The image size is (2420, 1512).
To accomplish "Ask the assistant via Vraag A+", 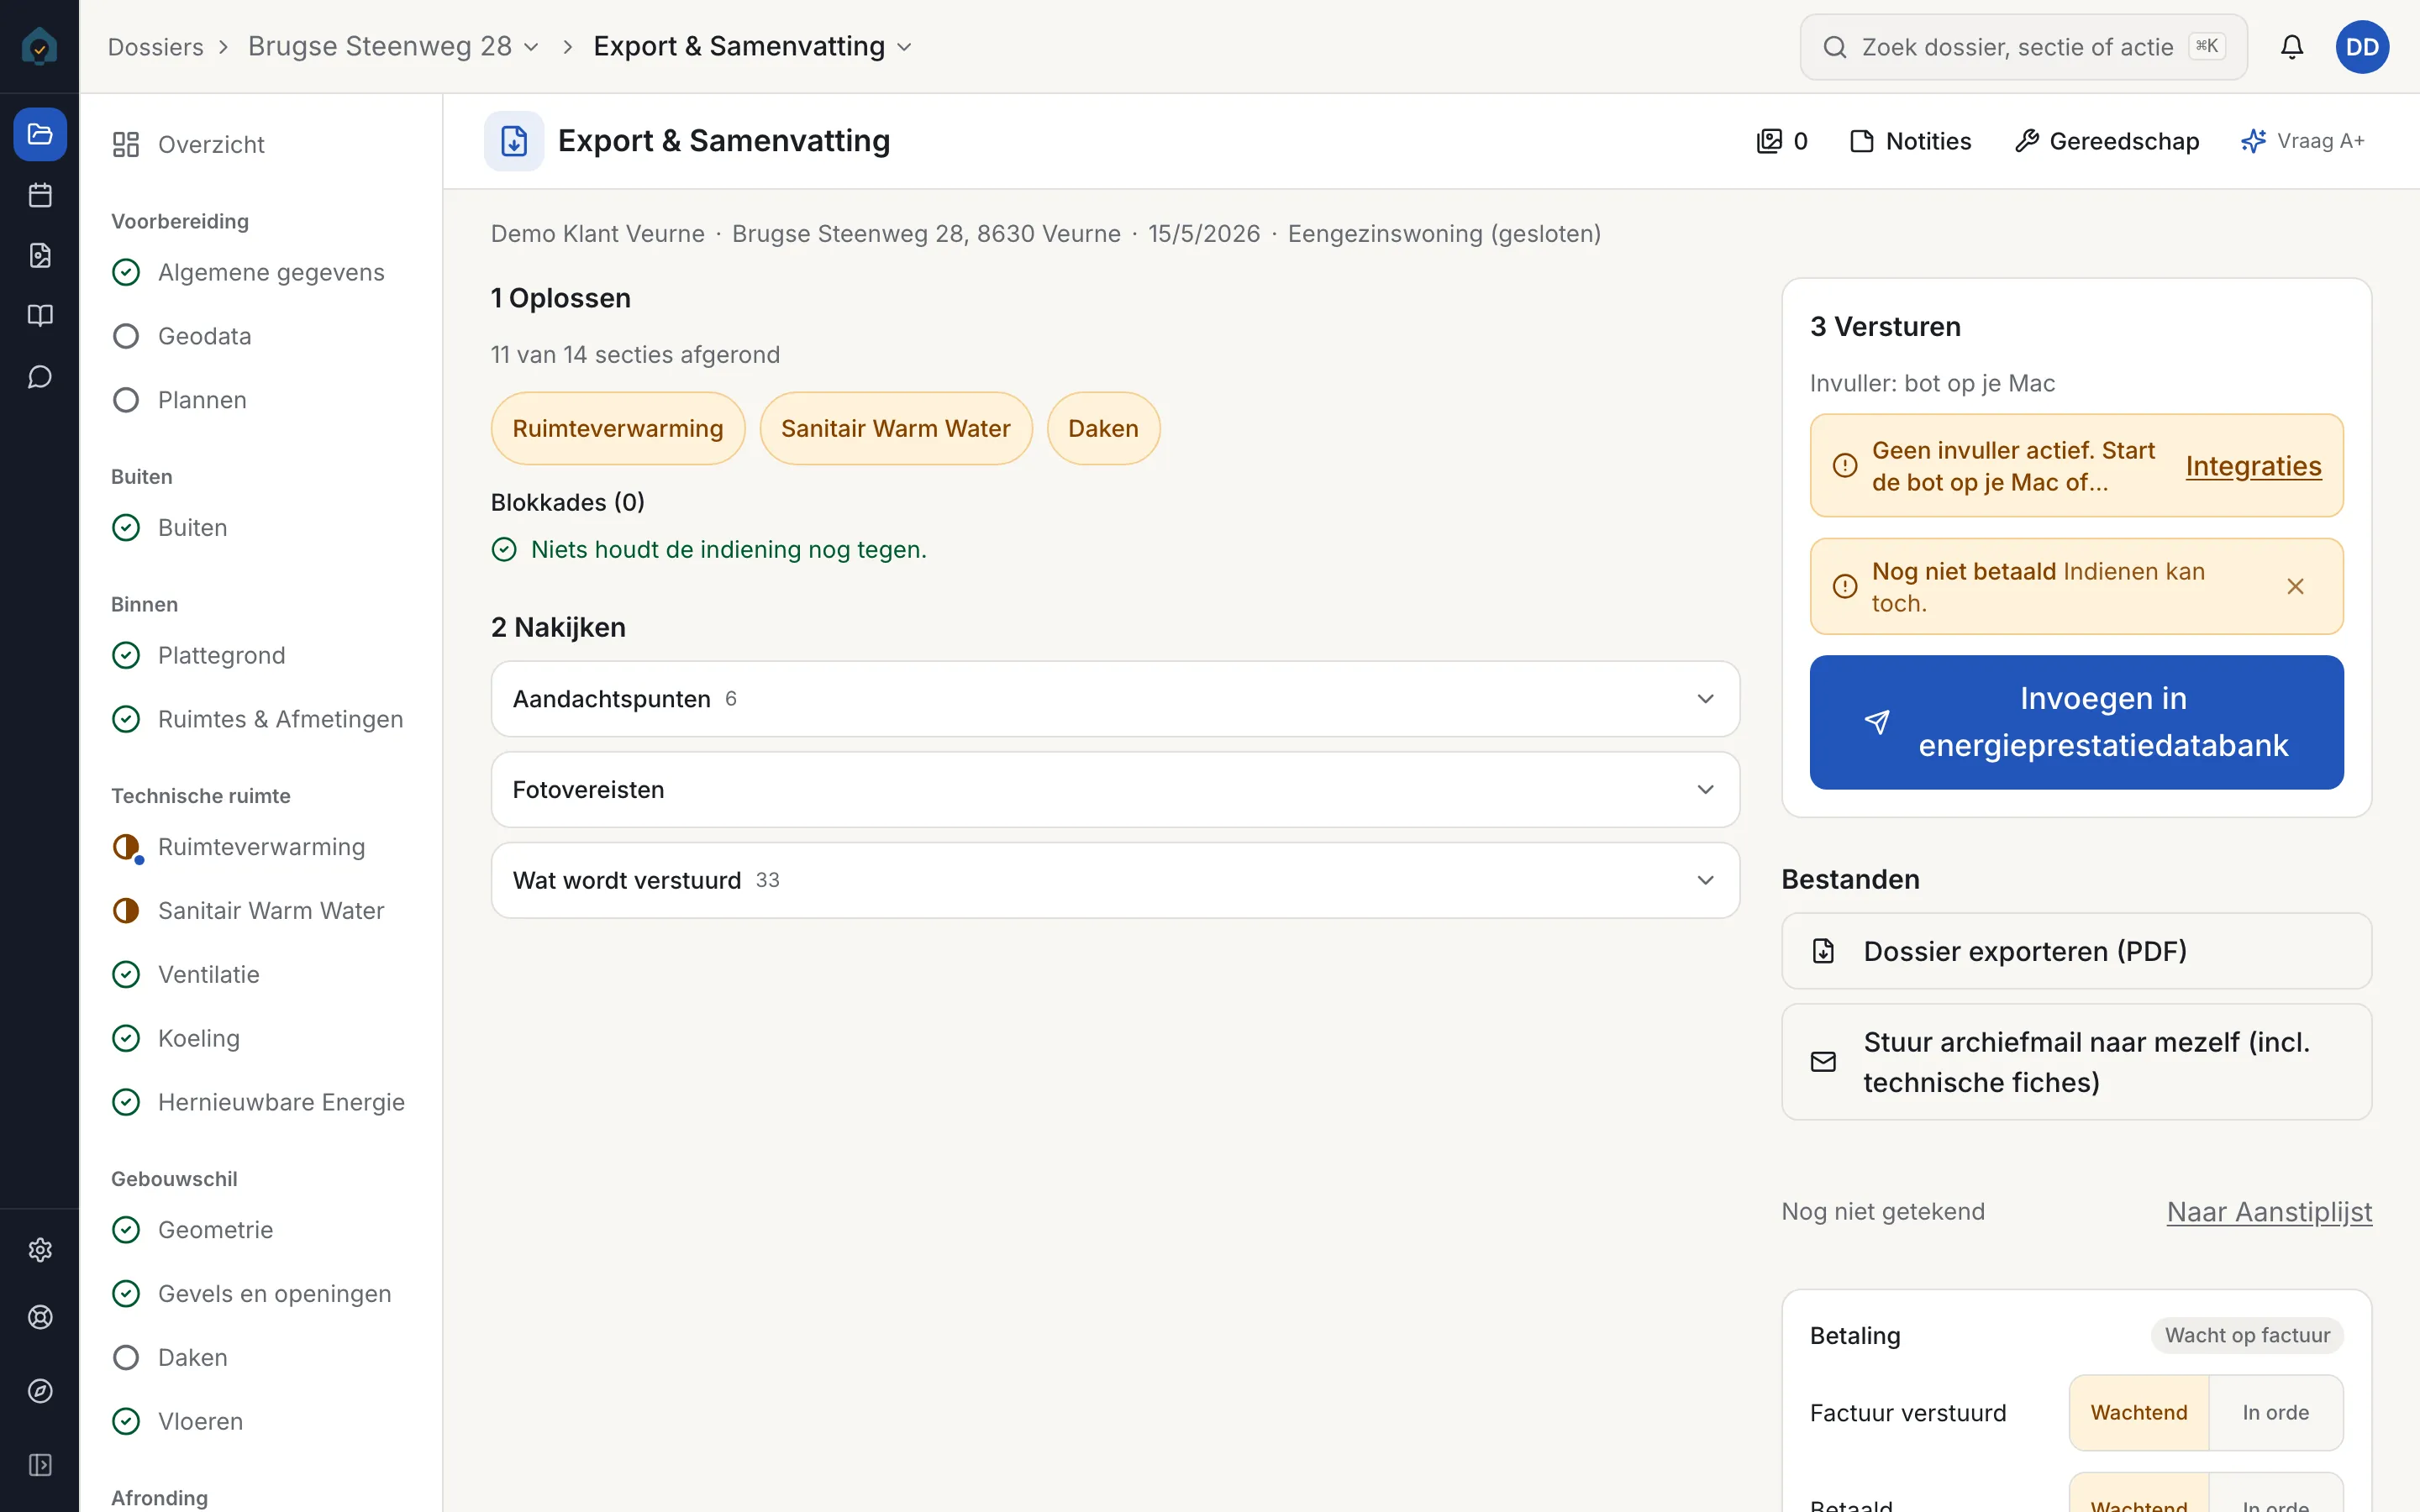I will click(x=2302, y=141).
